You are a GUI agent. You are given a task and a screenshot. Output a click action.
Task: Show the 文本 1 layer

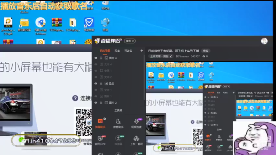96,90
